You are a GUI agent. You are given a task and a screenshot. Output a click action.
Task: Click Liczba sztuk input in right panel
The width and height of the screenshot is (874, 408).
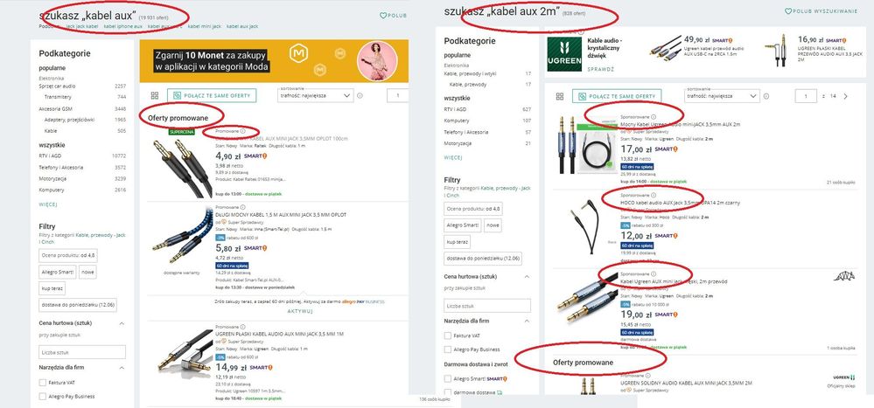tap(487, 306)
